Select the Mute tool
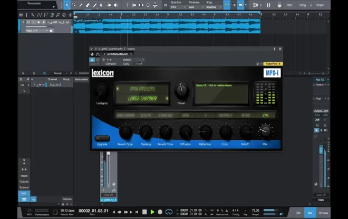 pyautogui.click(x=102, y=5)
